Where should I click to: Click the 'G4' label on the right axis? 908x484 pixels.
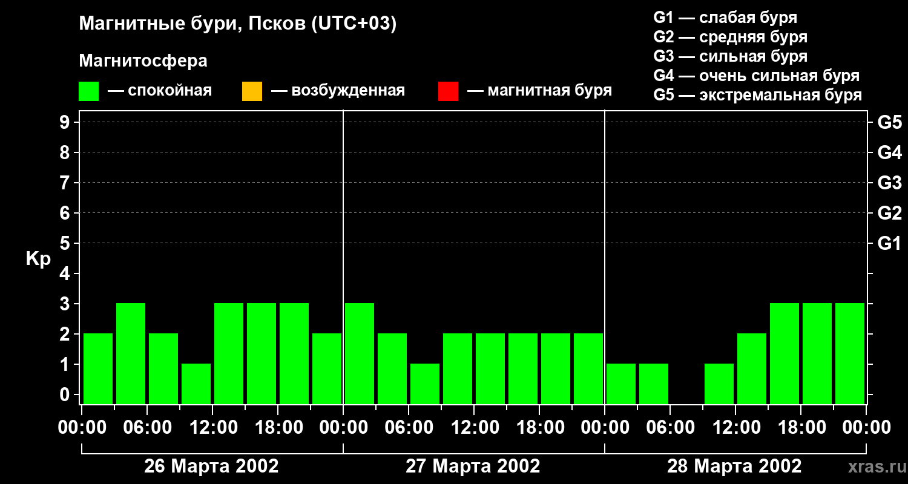[889, 152]
